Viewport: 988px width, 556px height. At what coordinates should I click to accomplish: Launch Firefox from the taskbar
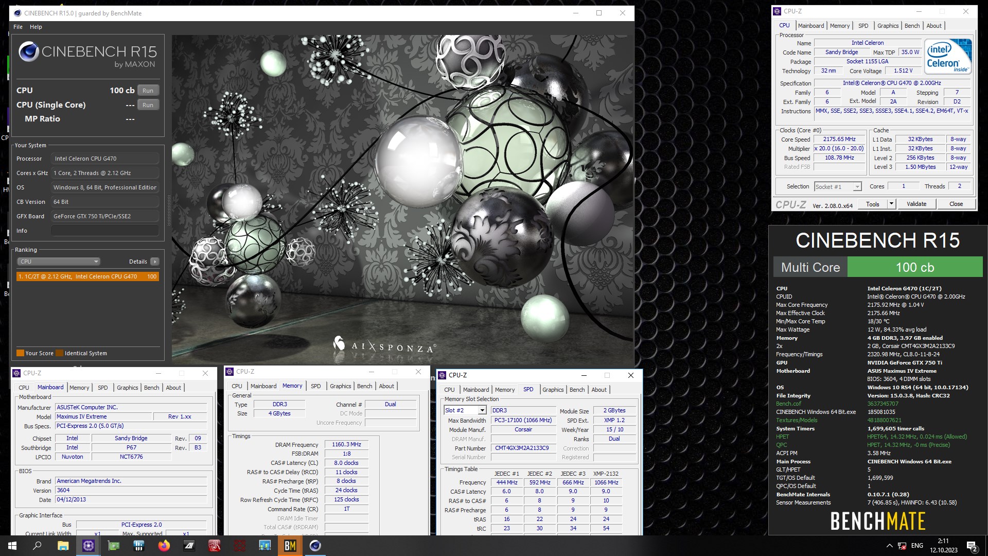click(x=164, y=546)
